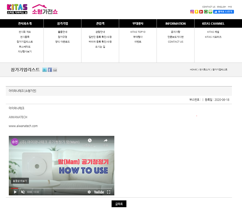Enter fullscreen video mode

[x=109, y=192]
